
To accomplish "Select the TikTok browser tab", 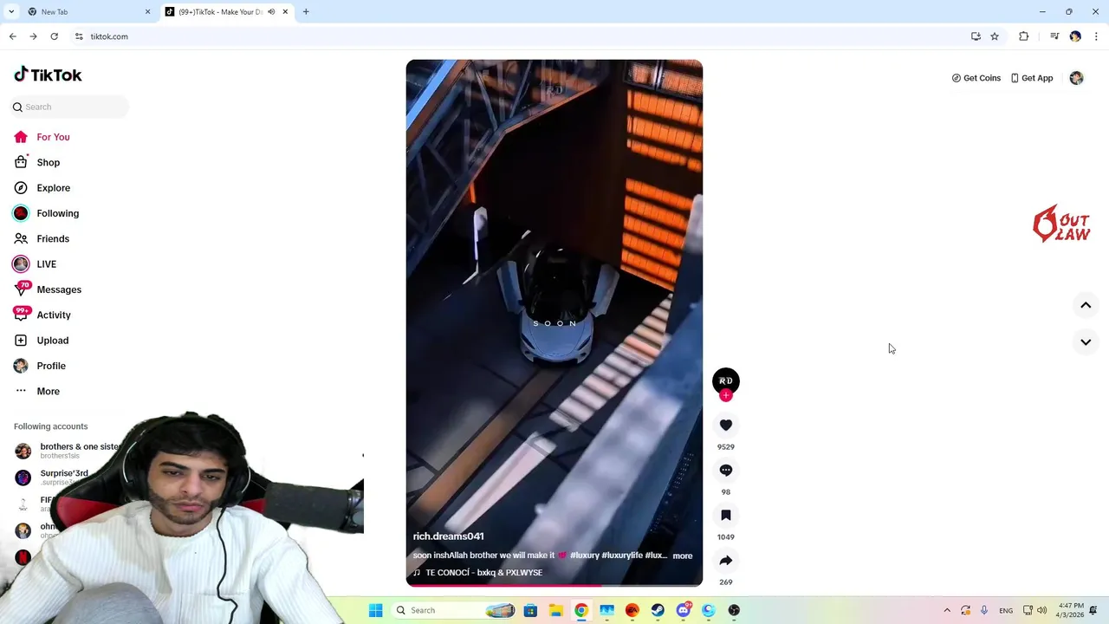I will point(221,12).
